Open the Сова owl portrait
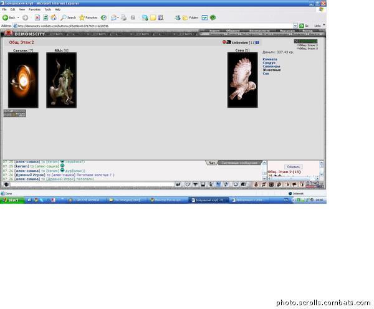 (242, 80)
